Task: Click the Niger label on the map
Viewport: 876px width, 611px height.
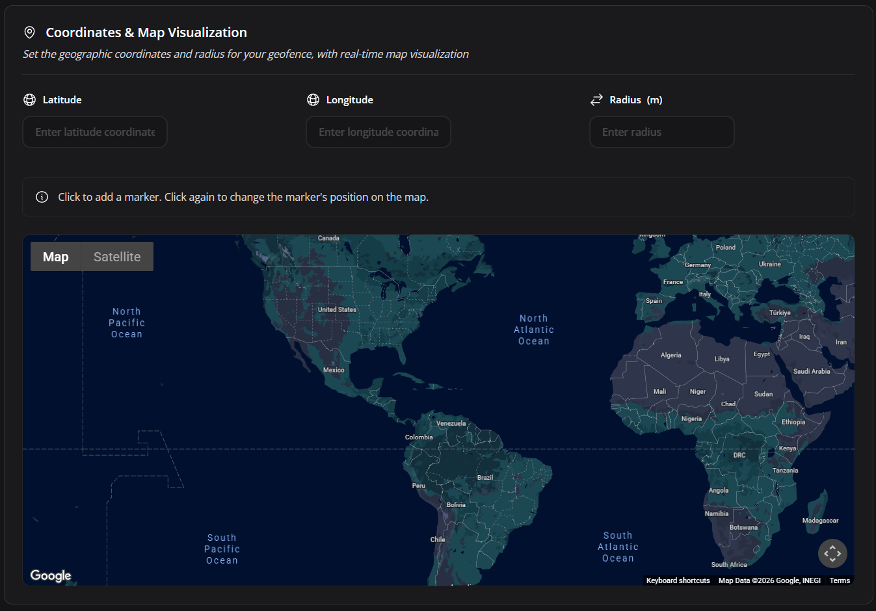Action: pyautogui.click(x=698, y=391)
